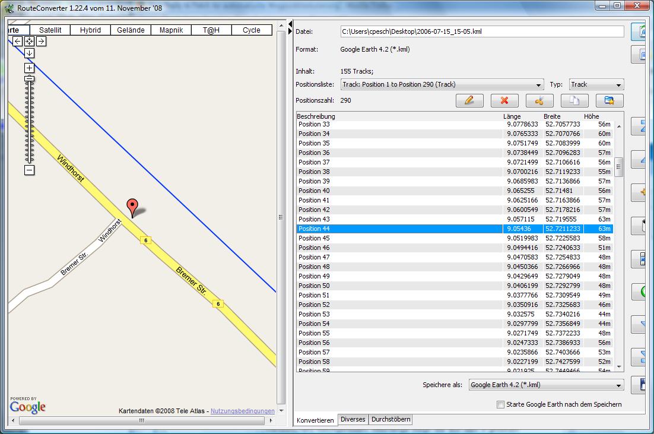Pan the map right with arrow button
Screen dimensions: 654x434
[41, 41]
